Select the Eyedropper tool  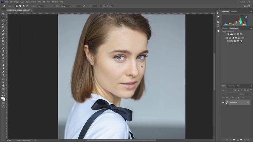coord(3,31)
